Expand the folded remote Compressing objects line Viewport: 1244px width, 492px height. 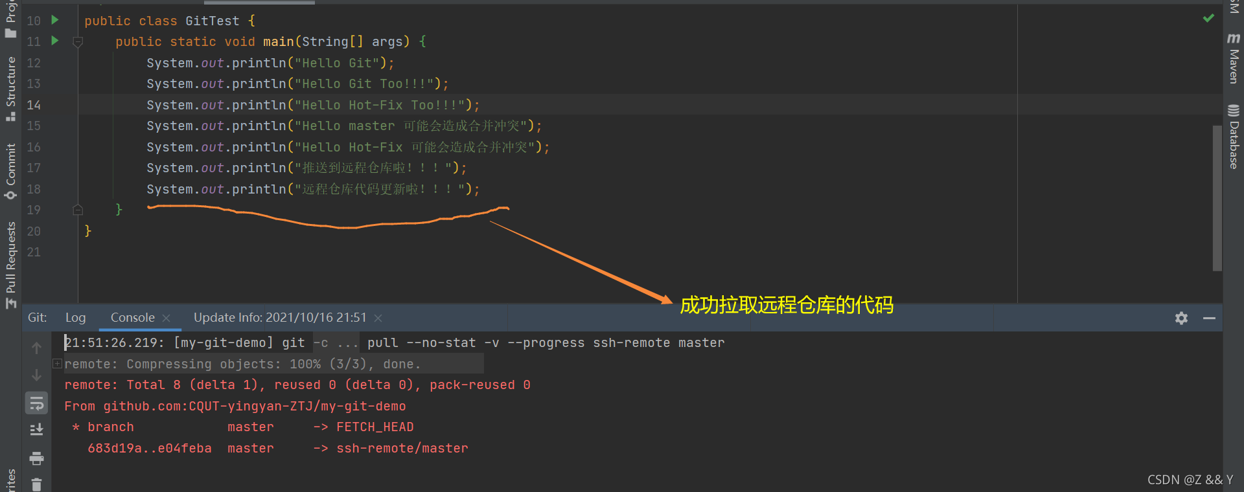pos(57,364)
